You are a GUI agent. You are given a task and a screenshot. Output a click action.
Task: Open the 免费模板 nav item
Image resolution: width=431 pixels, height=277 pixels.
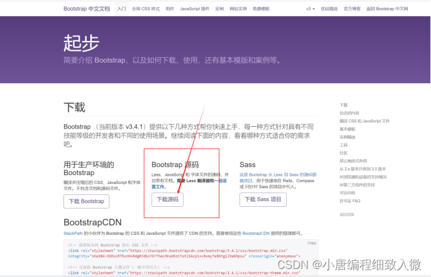pos(261,9)
